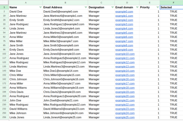The width and height of the screenshot is (183, 121).
Task: Select column B header
Action: [65, 2]
